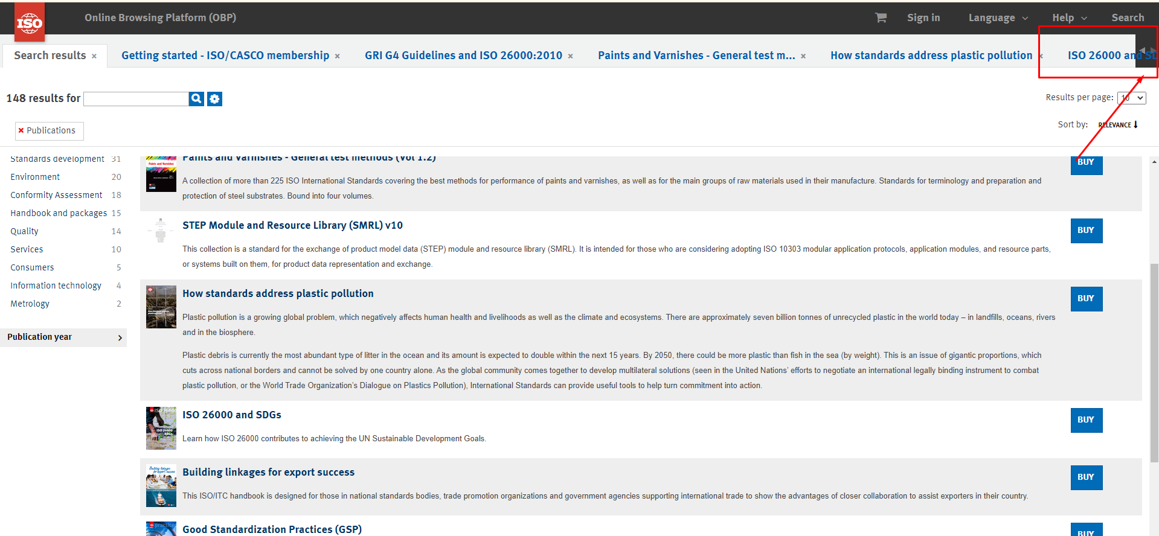Switch to the Search results tab
This screenshot has height=536, width=1159.
pos(50,56)
